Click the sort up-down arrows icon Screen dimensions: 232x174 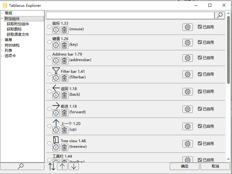[52, 166]
